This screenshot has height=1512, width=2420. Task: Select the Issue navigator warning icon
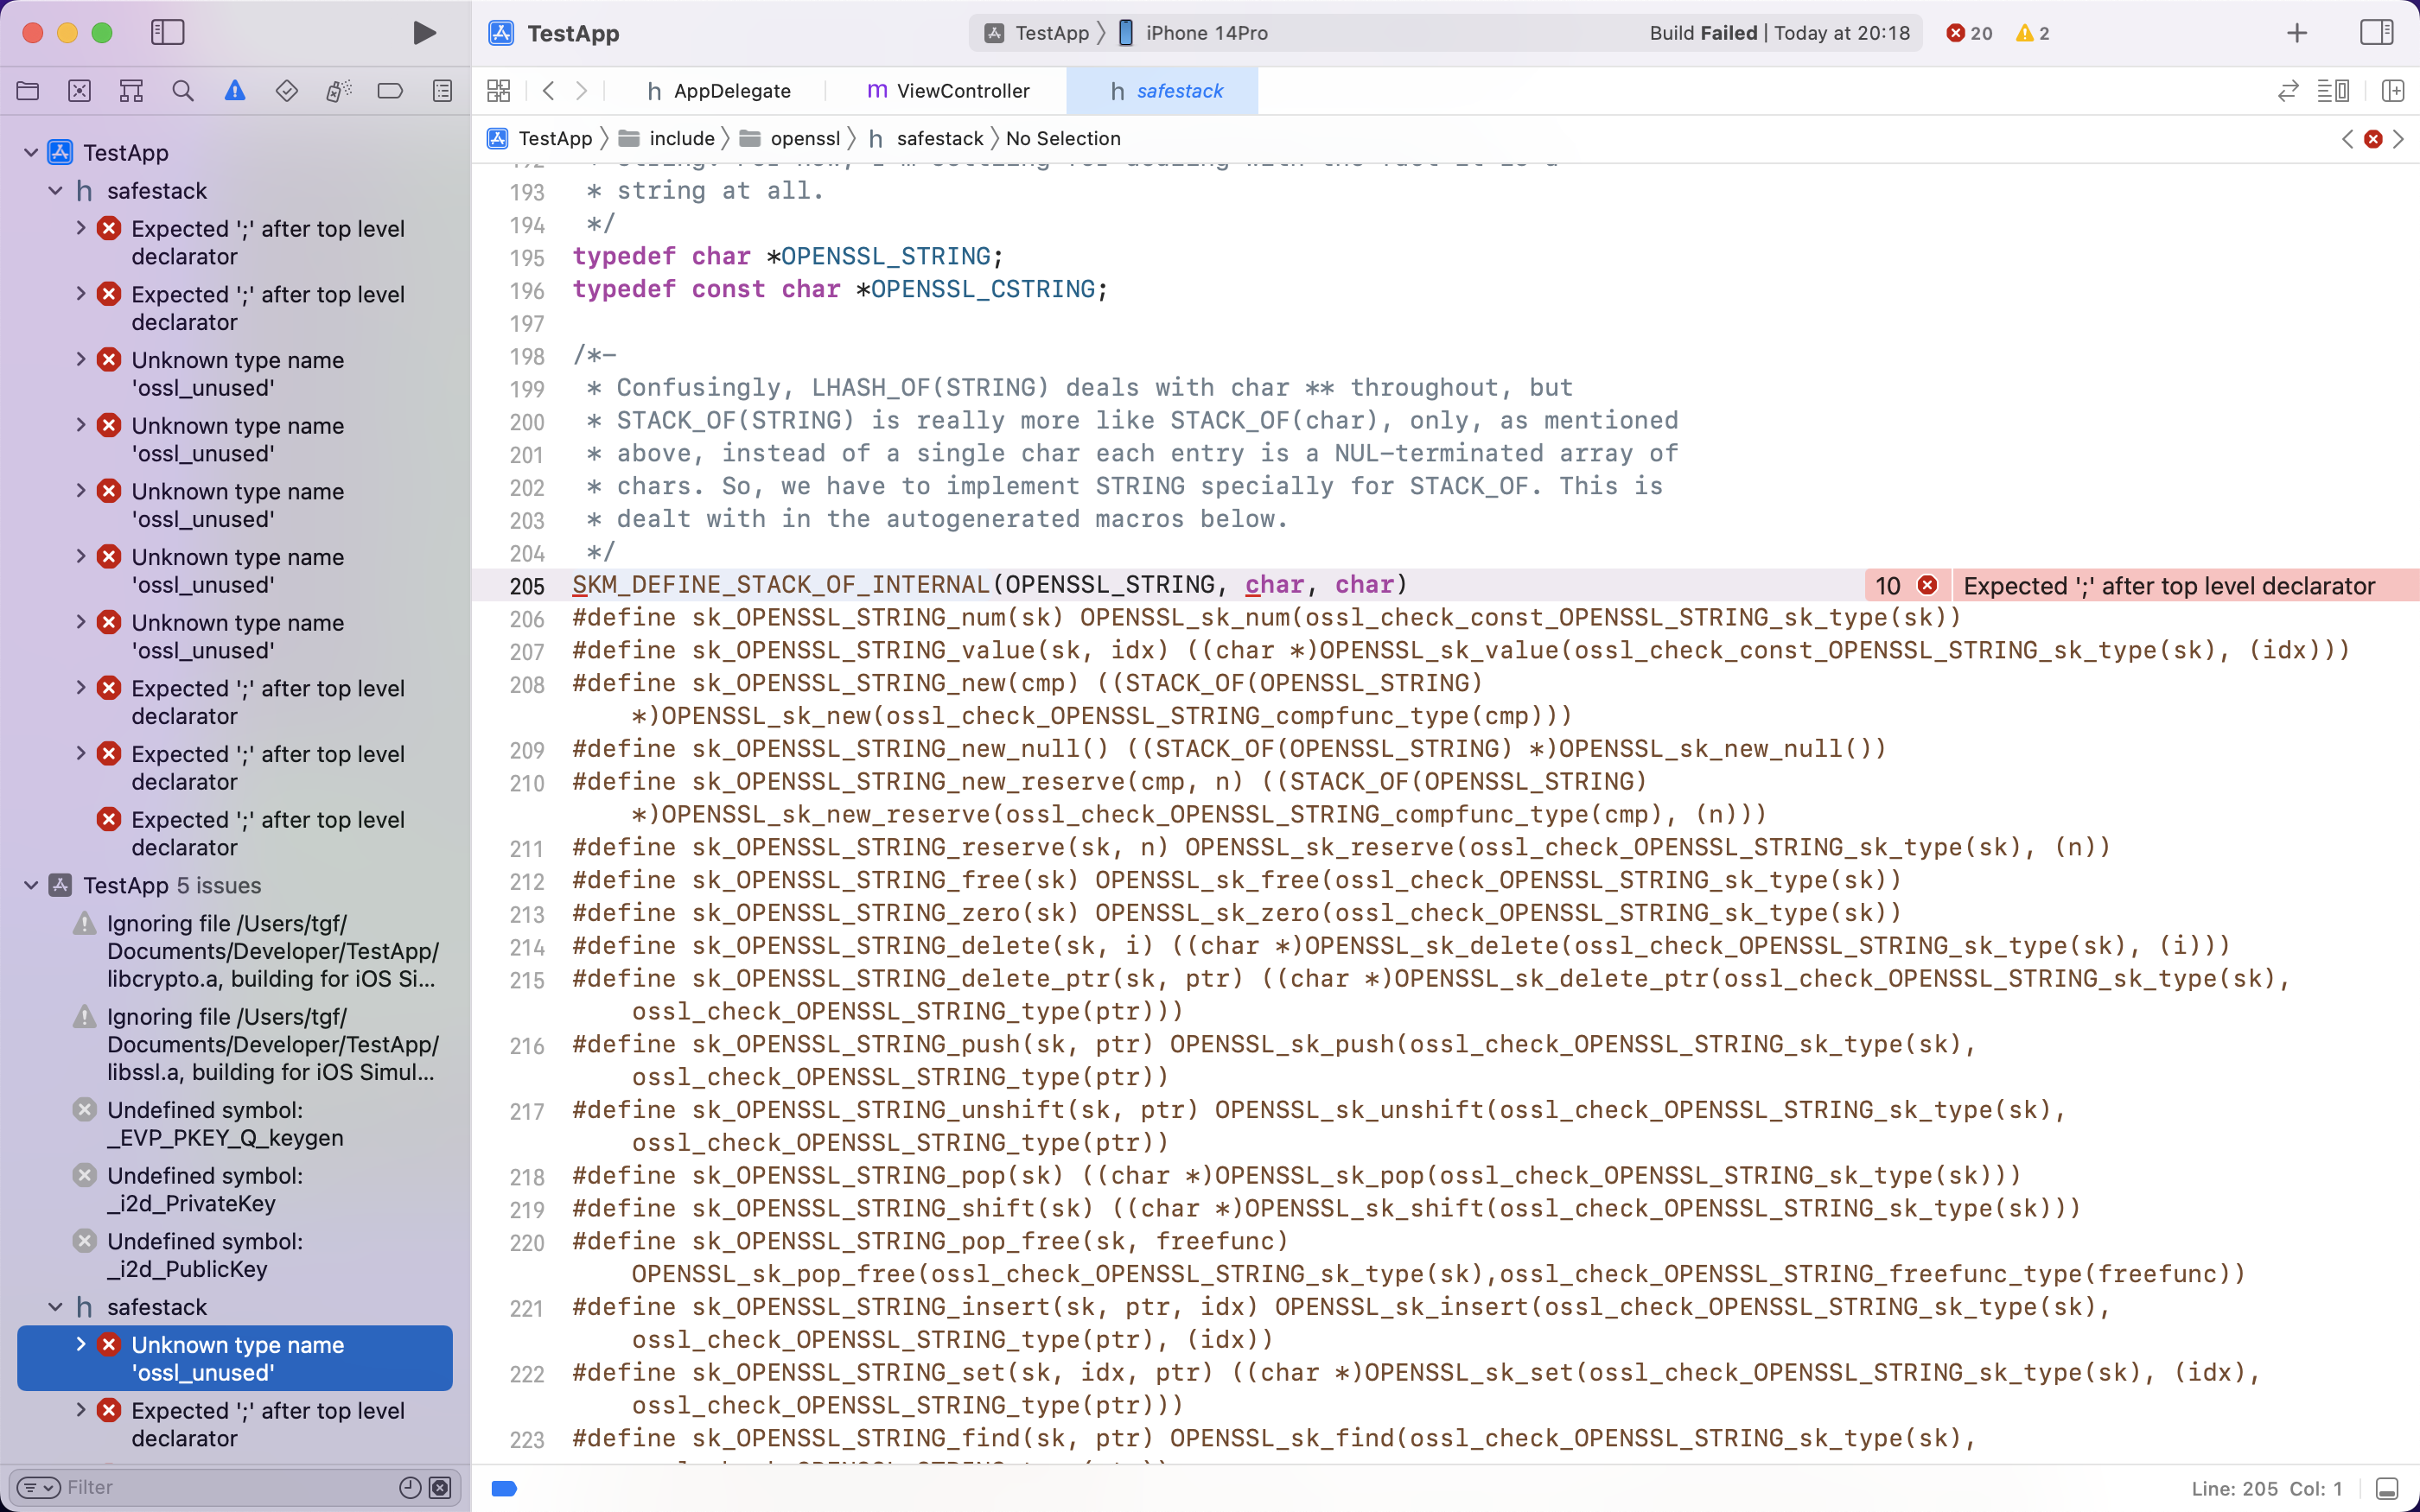click(x=234, y=90)
